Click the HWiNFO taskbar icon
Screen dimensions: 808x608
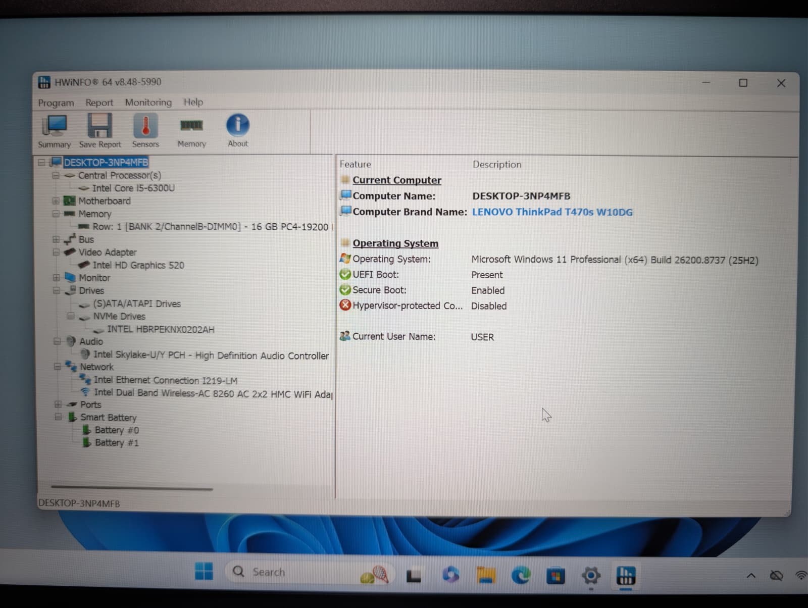625,575
